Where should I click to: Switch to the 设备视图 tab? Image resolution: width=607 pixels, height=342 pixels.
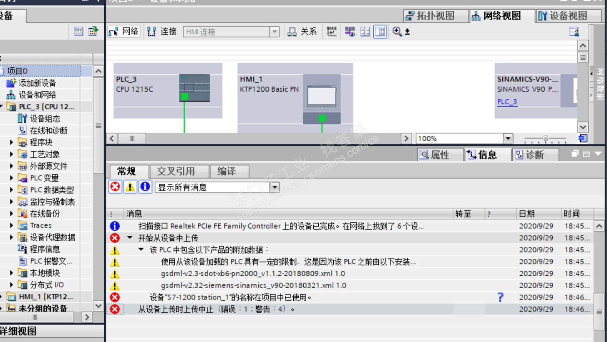point(568,16)
